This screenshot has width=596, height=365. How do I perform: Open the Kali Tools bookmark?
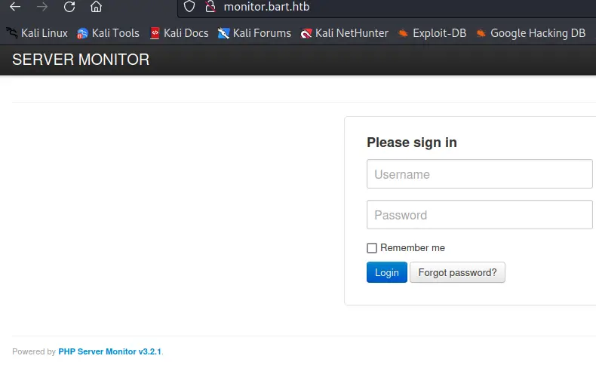click(x=108, y=33)
